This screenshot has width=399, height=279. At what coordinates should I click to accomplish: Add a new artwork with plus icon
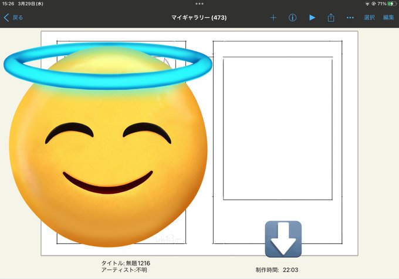click(273, 18)
